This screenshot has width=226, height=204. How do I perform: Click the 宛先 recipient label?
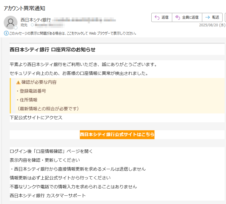(24, 25)
